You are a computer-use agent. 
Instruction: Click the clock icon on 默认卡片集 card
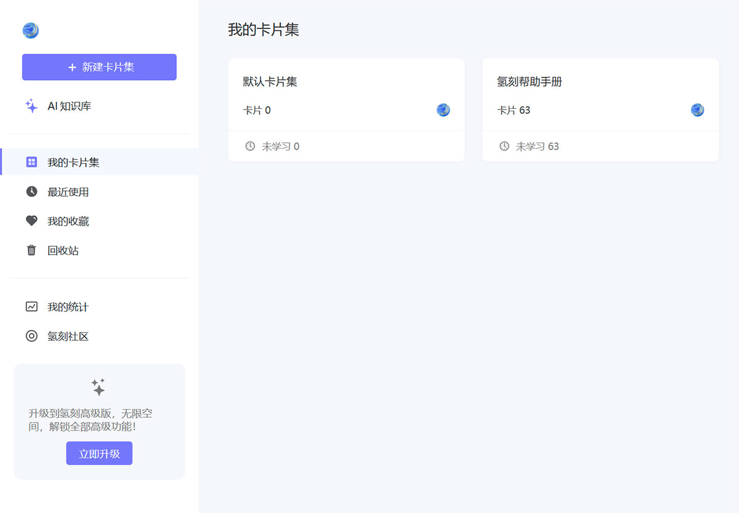coord(249,146)
